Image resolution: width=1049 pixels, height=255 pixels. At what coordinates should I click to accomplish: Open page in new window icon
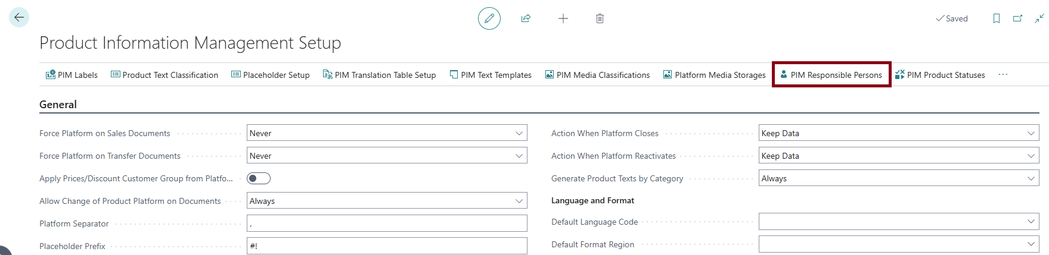tap(1017, 18)
